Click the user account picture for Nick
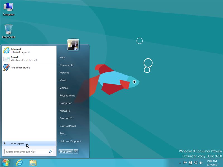Viewport: 223px width, 167px height. click(x=73, y=45)
